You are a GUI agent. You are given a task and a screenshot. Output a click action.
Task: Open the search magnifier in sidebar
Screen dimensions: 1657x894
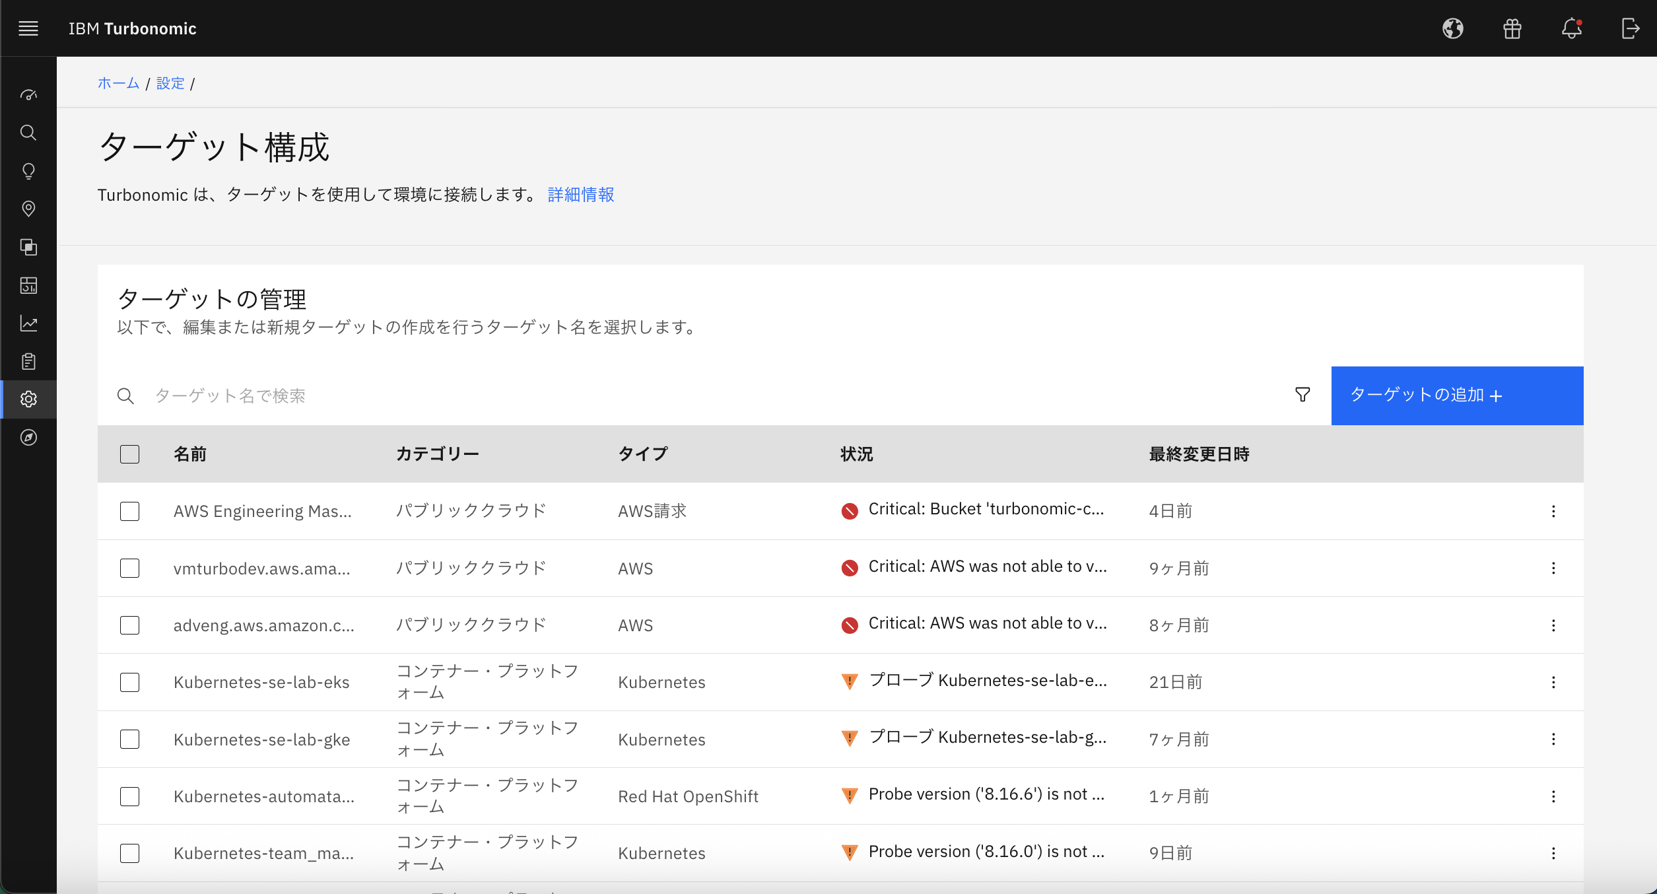click(x=28, y=133)
